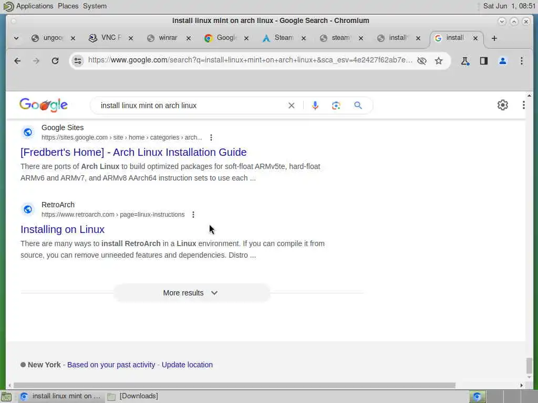This screenshot has height=403, width=538.
Task: Start a voice search with microphone
Action: point(315,105)
